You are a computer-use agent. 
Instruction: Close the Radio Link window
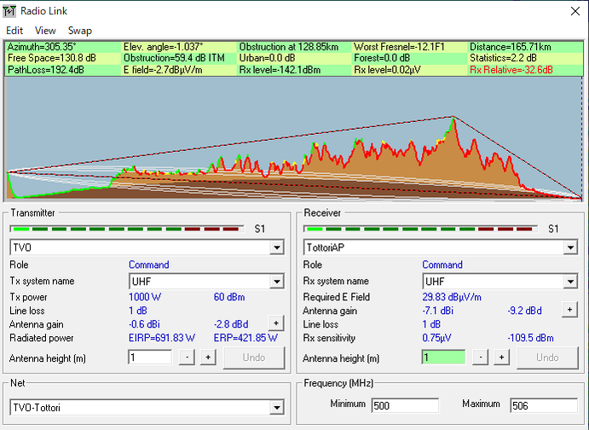click(x=575, y=11)
